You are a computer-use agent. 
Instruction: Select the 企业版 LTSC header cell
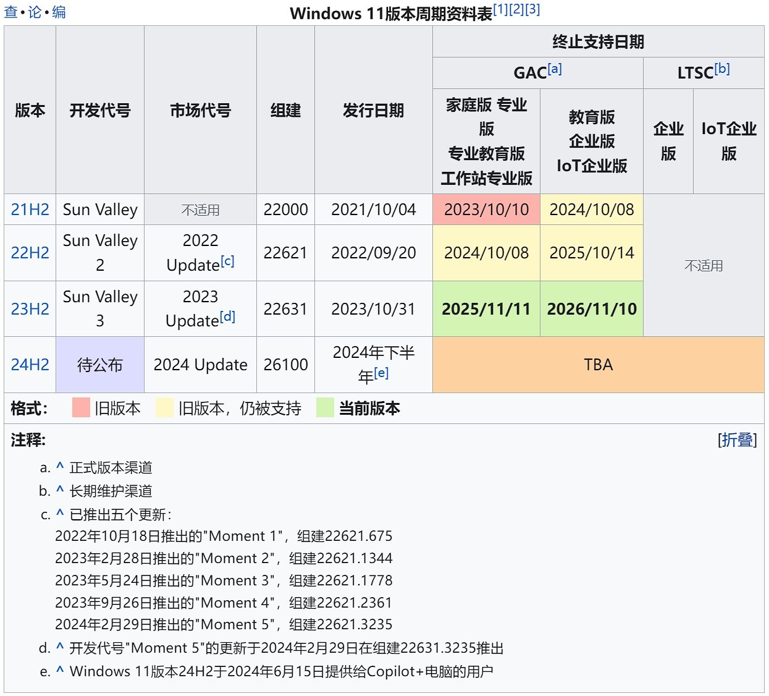(668, 141)
